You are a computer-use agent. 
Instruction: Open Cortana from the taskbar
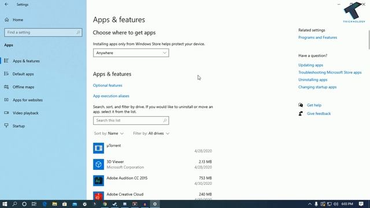click(24, 204)
